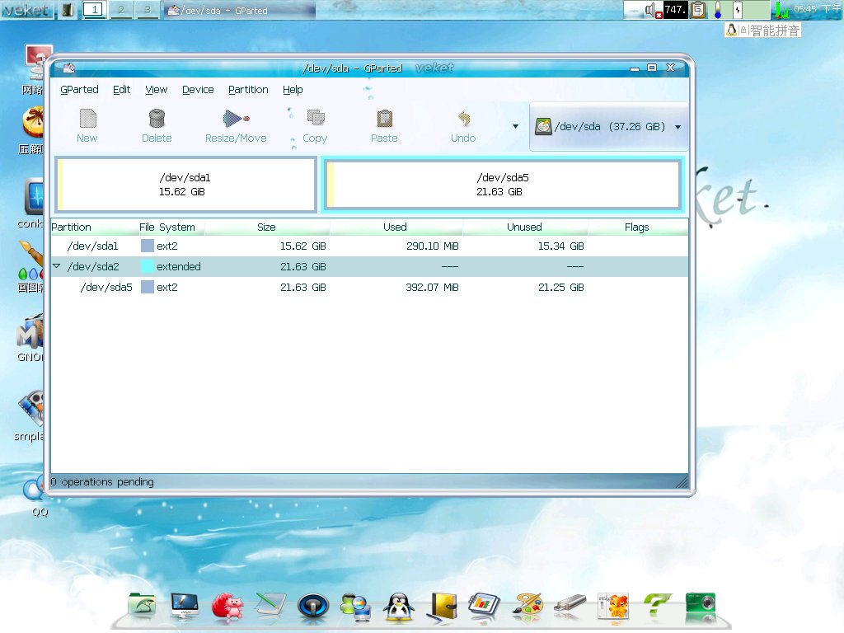Click the '0 operations pending' status text

[x=102, y=481]
